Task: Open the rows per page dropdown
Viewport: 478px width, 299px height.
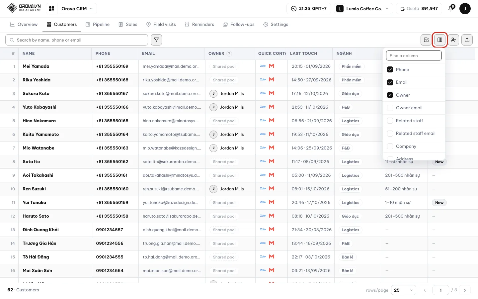Action: point(404,290)
